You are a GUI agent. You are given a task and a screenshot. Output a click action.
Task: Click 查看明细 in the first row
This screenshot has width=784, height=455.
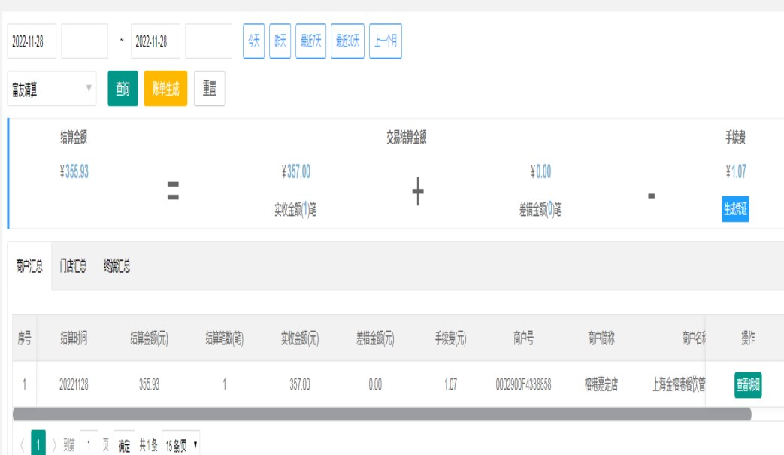pyautogui.click(x=747, y=385)
